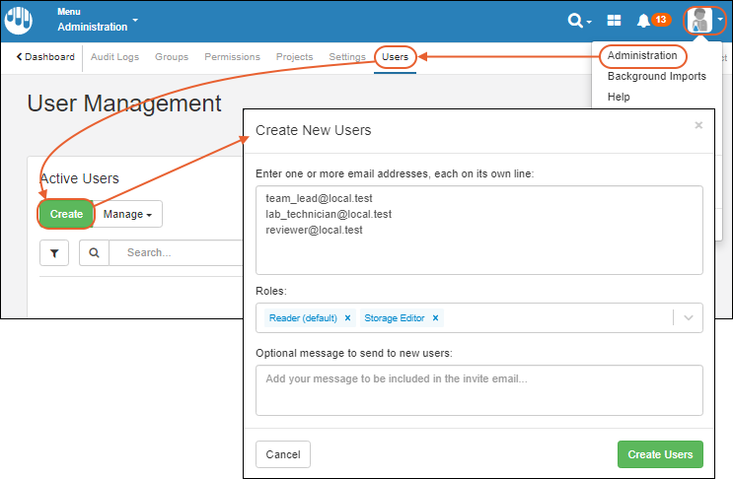Switch to the Audit Logs tab

click(x=114, y=57)
